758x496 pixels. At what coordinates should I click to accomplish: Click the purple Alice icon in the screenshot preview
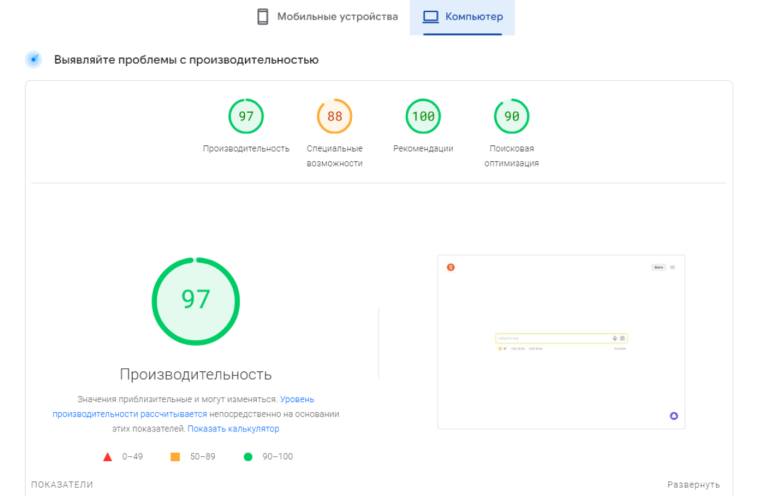(x=673, y=416)
